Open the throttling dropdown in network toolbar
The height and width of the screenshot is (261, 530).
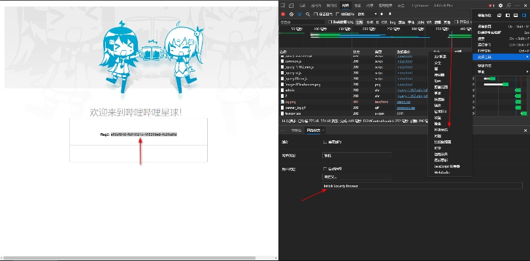pyautogui.click(x=367, y=14)
